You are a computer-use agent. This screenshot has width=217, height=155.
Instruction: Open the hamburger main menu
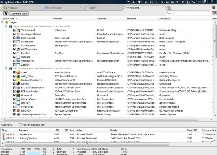pyautogui.click(x=214, y=8)
